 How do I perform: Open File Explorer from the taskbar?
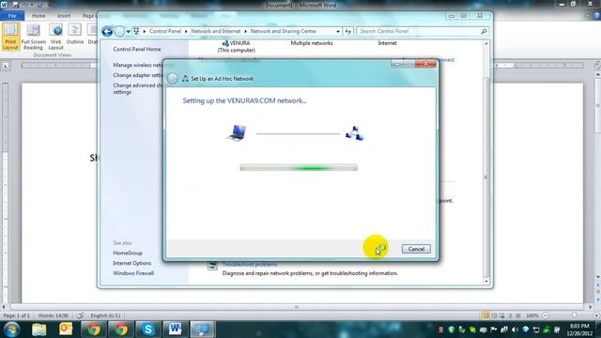39,330
